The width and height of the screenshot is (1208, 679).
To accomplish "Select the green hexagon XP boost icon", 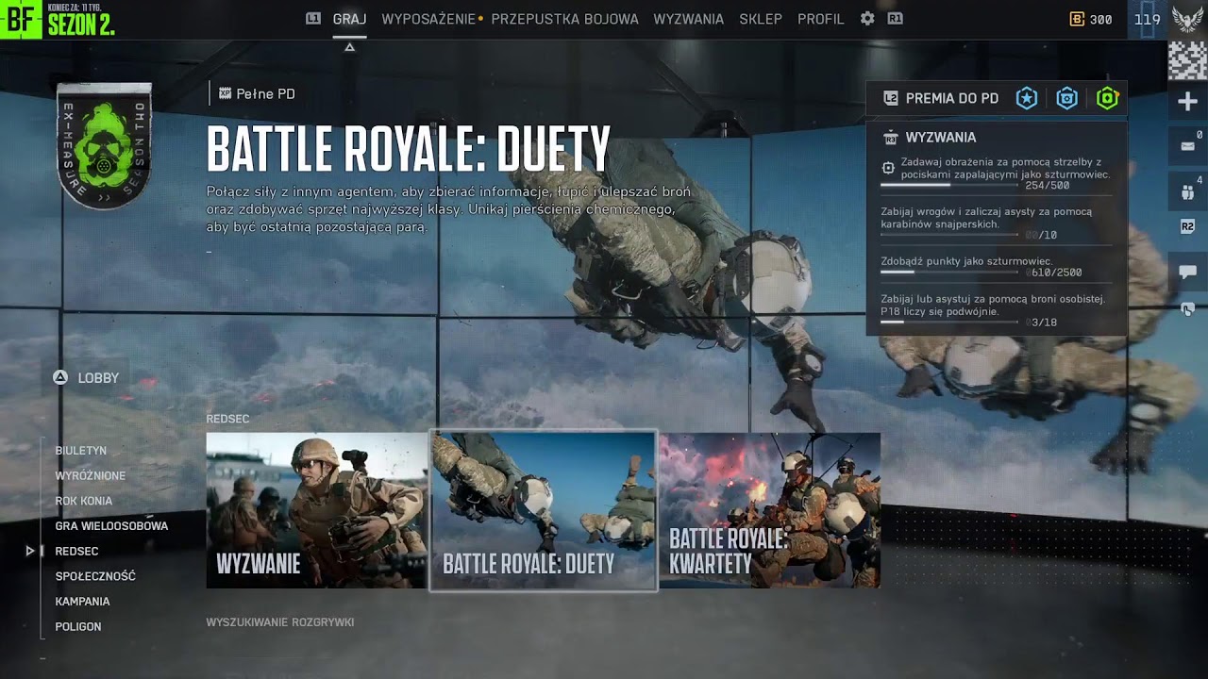I will click(x=1107, y=98).
